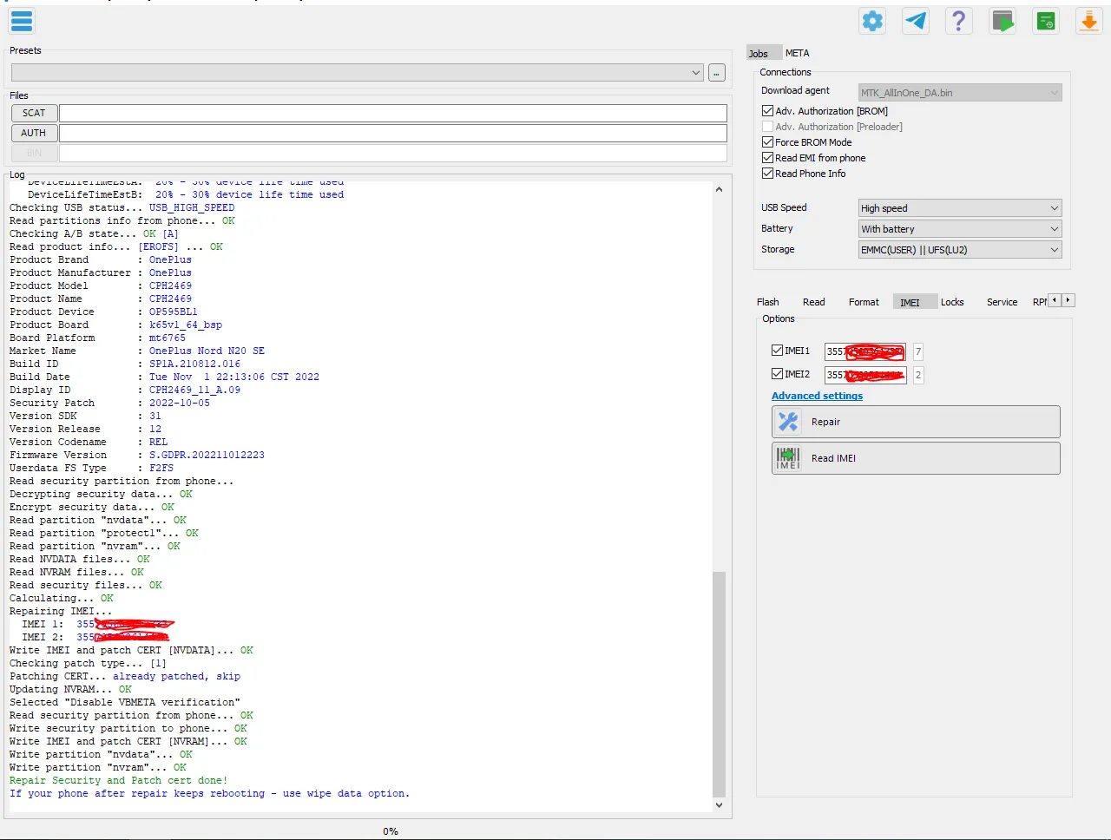This screenshot has height=840, width=1111.
Task: Click the green log history icon
Action: point(1046,21)
